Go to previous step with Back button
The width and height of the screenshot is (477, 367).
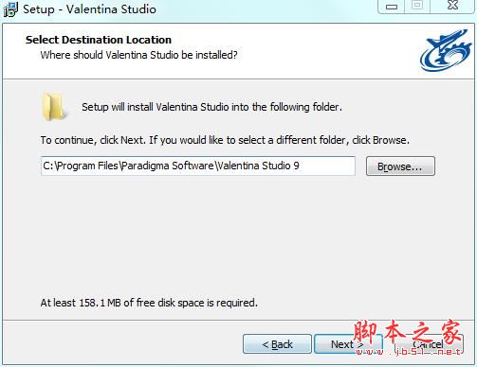(x=277, y=344)
